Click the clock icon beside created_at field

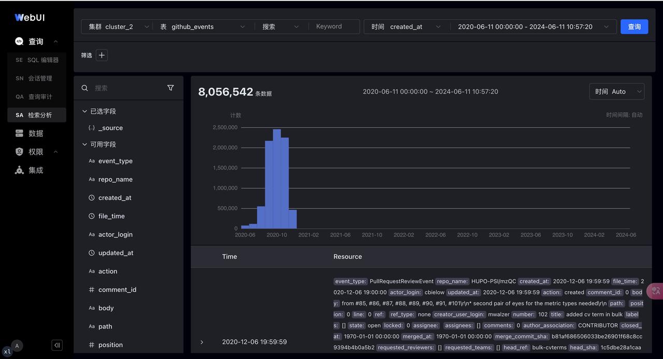[92, 198]
